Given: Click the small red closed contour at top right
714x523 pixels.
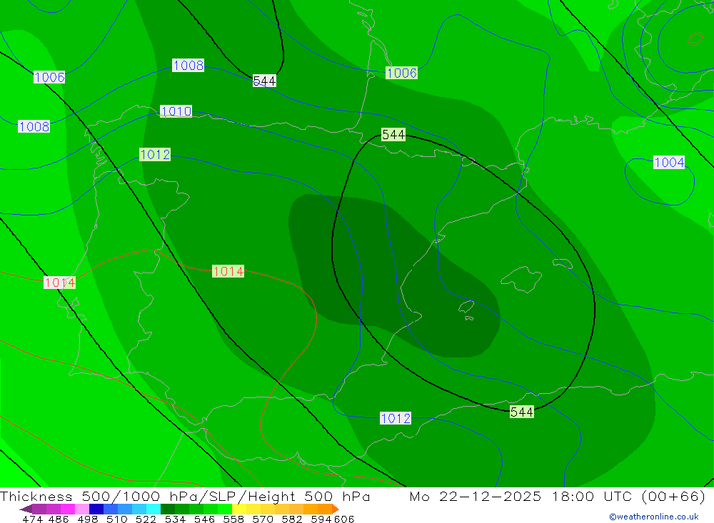Looking at the screenshot, I should pos(695,39).
